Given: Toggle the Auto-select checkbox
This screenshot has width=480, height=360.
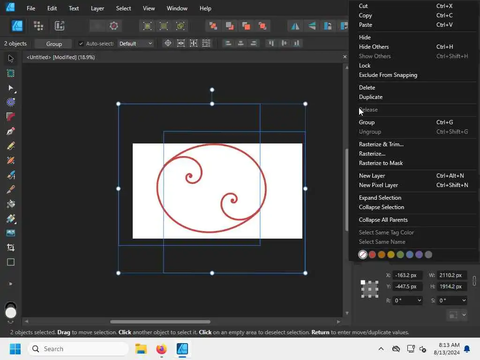Looking at the screenshot, I should [x=81, y=44].
